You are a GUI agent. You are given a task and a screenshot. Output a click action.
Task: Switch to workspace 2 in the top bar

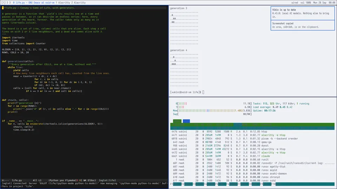7,2
